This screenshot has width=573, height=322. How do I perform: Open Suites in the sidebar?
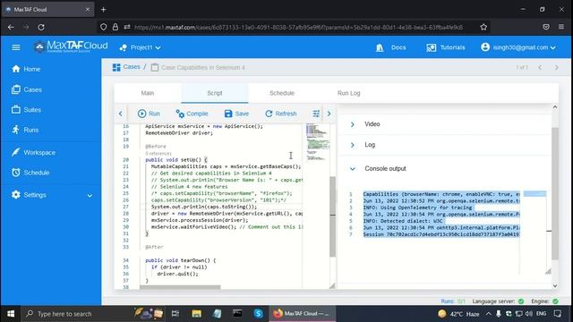[x=26, y=109]
